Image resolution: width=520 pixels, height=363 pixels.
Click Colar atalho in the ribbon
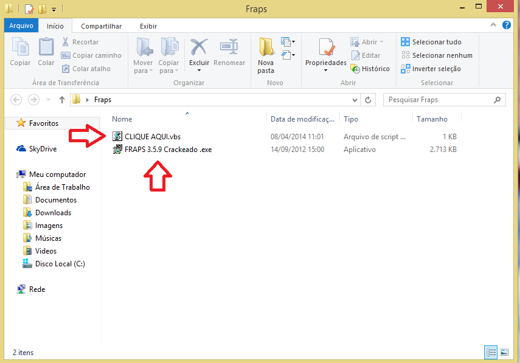coord(86,69)
